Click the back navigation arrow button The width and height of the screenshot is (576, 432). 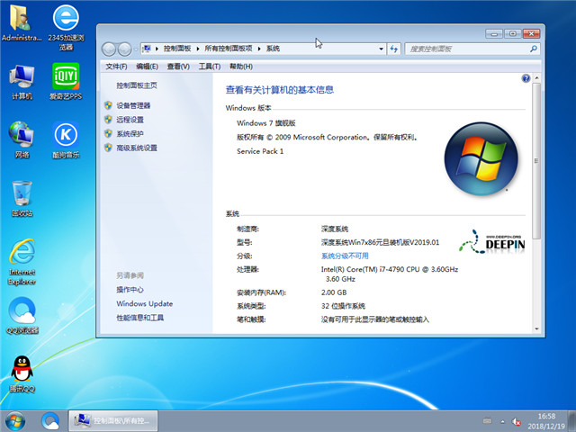click(109, 49)
